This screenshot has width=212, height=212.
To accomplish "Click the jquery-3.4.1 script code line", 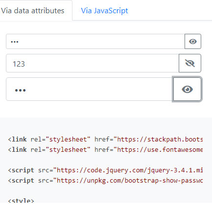I will tap(105, 170).
